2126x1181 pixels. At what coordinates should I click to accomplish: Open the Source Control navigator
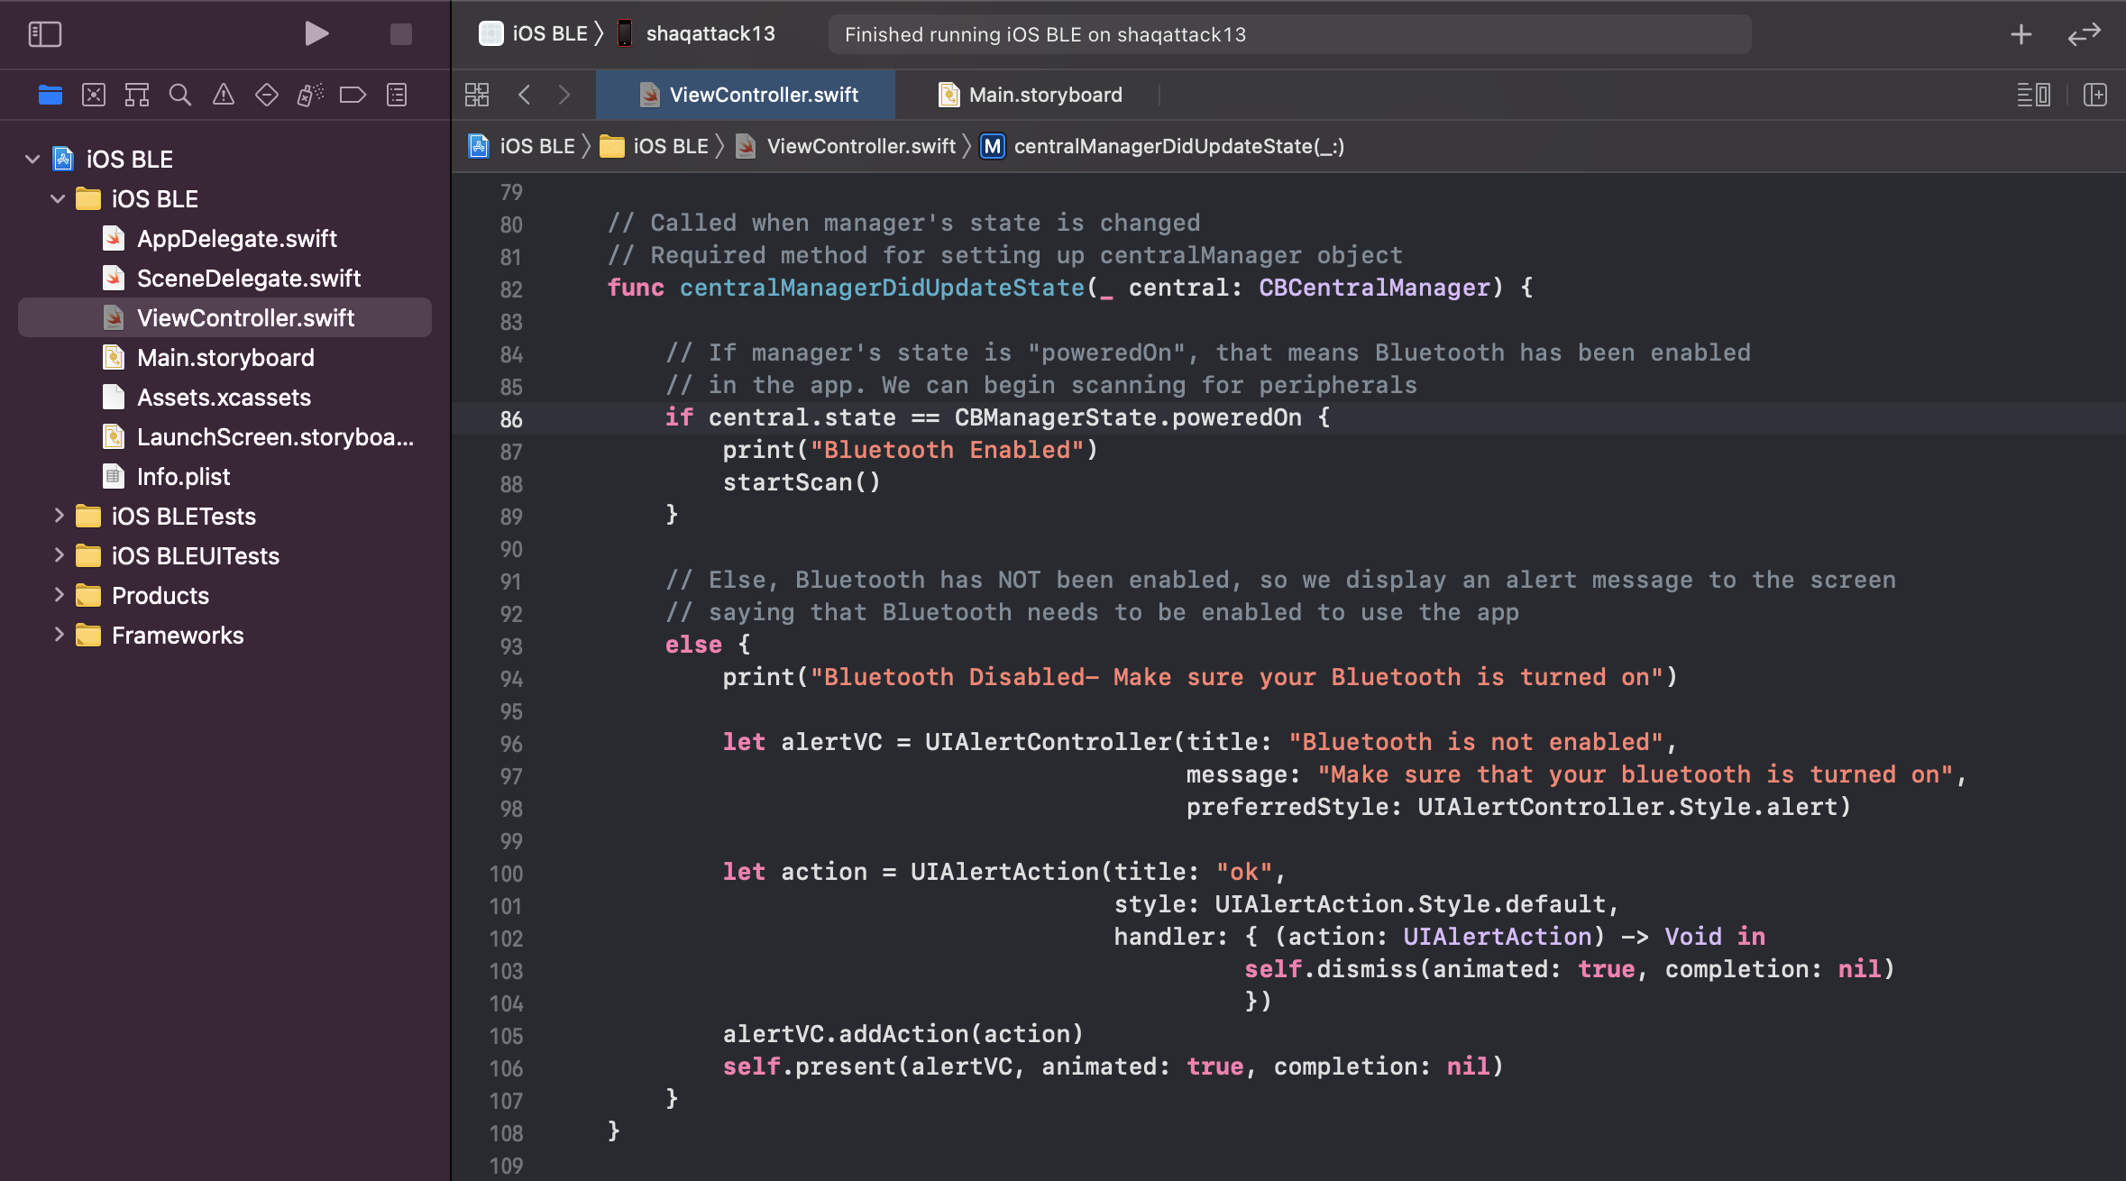click(x=94, y=95)
